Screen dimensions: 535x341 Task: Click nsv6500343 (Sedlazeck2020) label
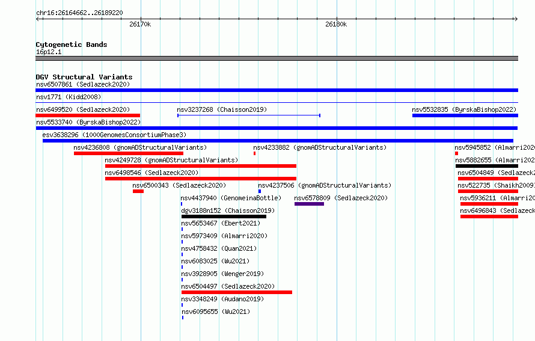click(179, 185)
